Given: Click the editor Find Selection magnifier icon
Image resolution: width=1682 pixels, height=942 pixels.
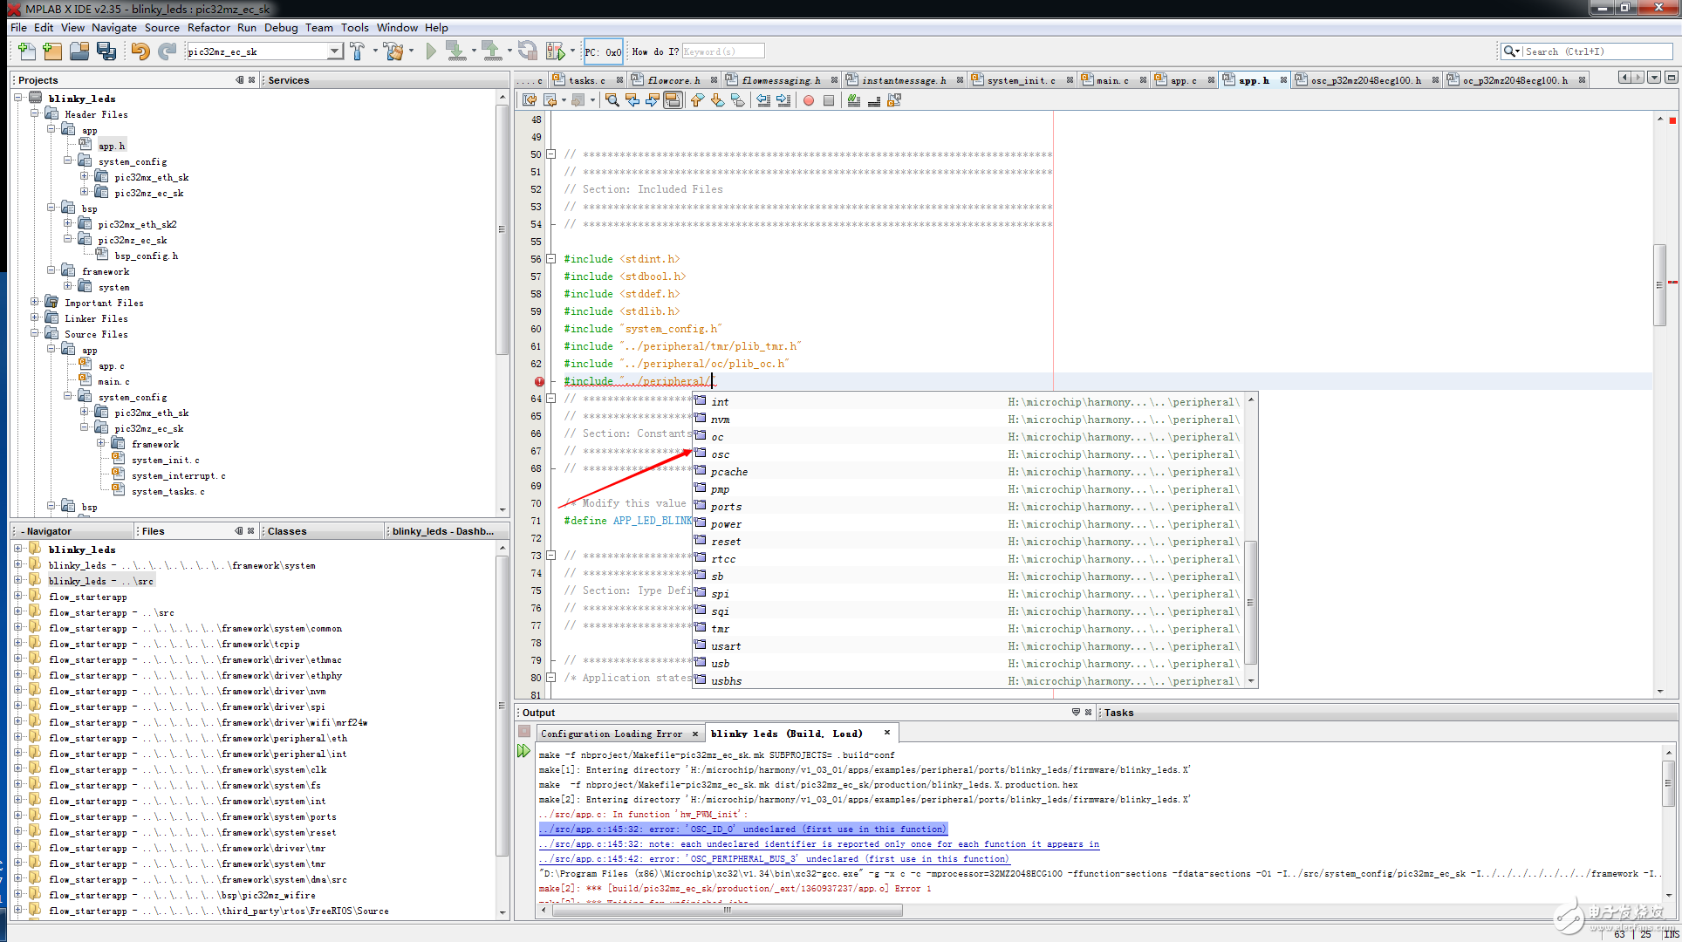Looking at the screenshot, I should pyautogui.click(x=612, y=100).
